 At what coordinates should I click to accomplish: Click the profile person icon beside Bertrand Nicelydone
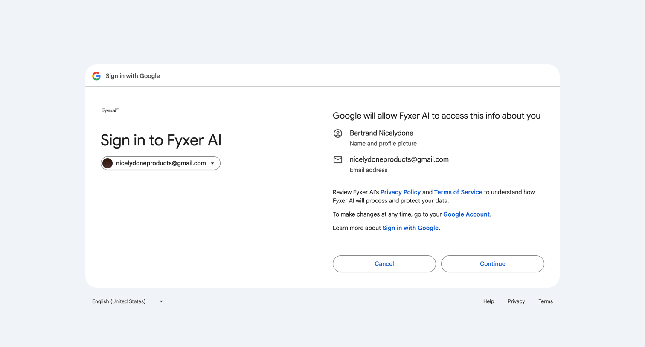coord(338,133)
